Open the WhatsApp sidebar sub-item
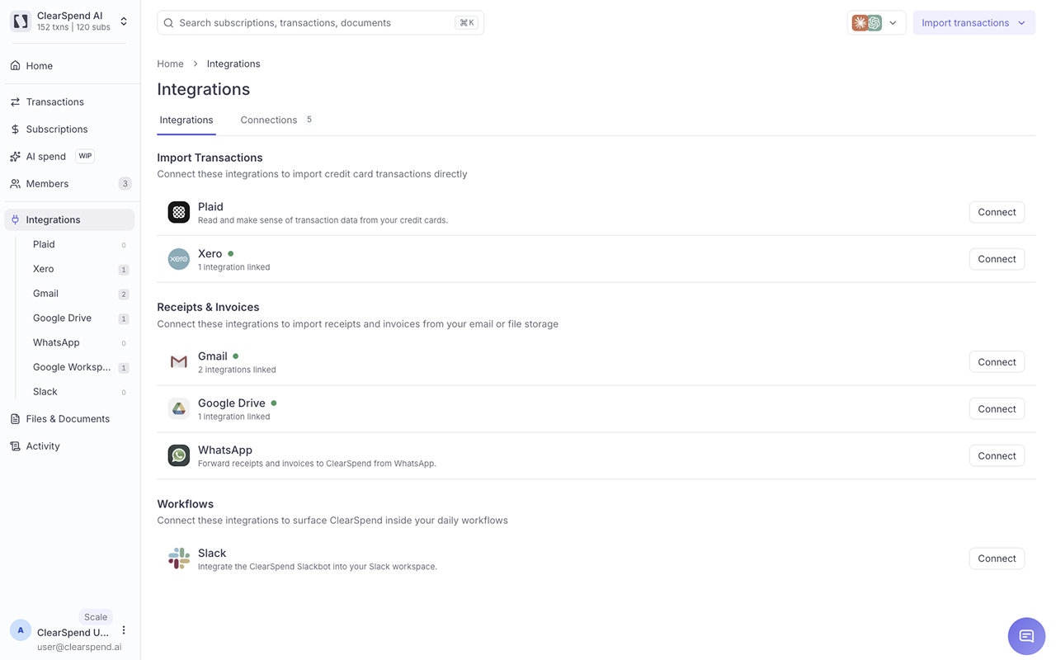The height and width of the screenshot is (660, 1056). 79,342
